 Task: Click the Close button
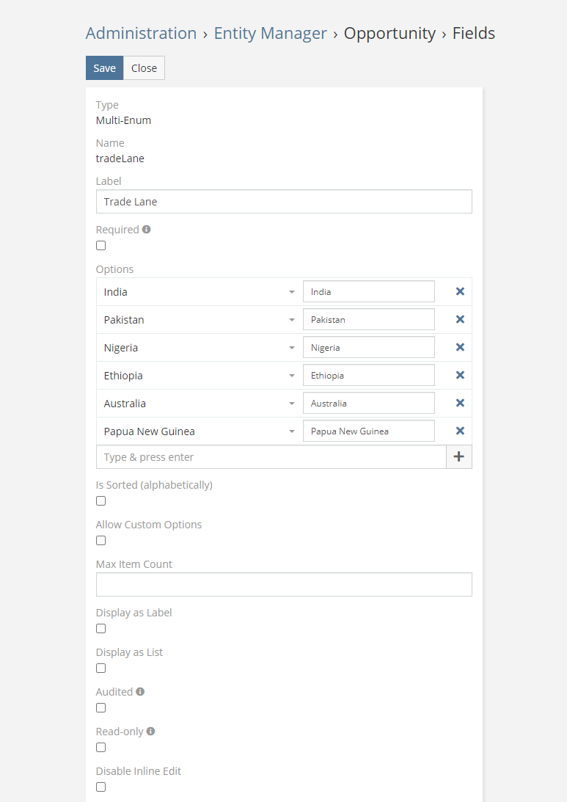(x=144, y=68)
